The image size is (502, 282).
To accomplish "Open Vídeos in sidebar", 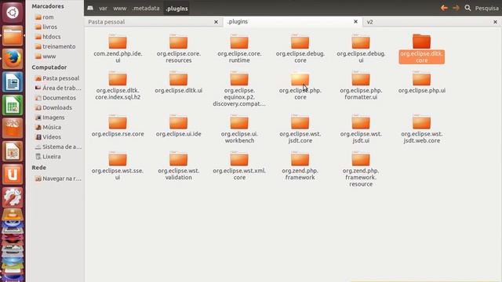I will click(x=52, y=137).
